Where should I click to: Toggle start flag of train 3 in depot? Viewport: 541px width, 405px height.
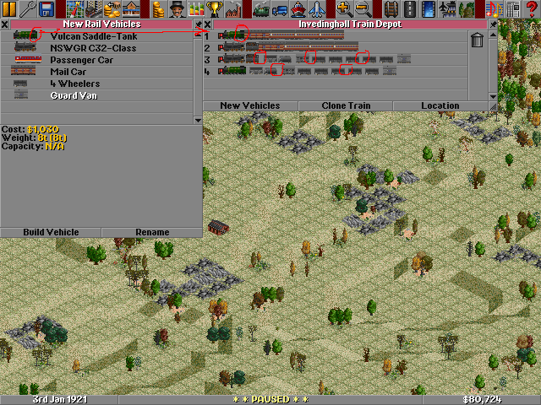point(221,59)
